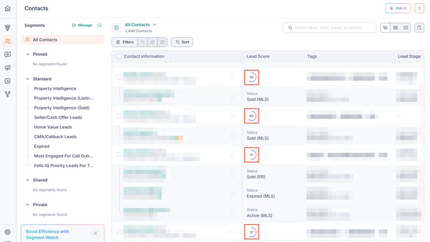This screenshot has width=430, height=242.
Task: Collapse the Pinned segments group
Action: tap(28, 54)
